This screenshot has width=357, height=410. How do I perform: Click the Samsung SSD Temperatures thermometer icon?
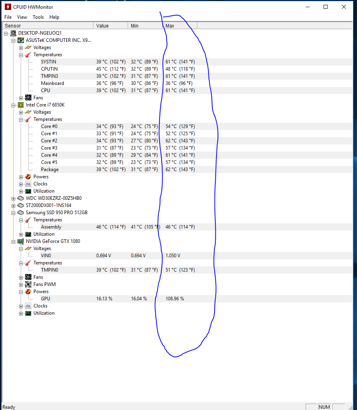click(x=28, y=220)
